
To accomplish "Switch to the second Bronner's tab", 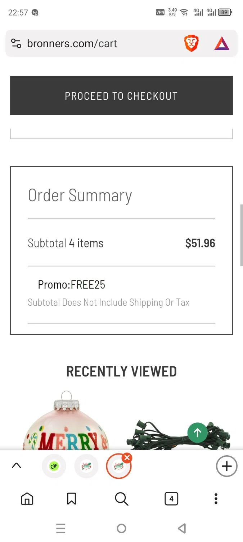I will coord(86,466).
